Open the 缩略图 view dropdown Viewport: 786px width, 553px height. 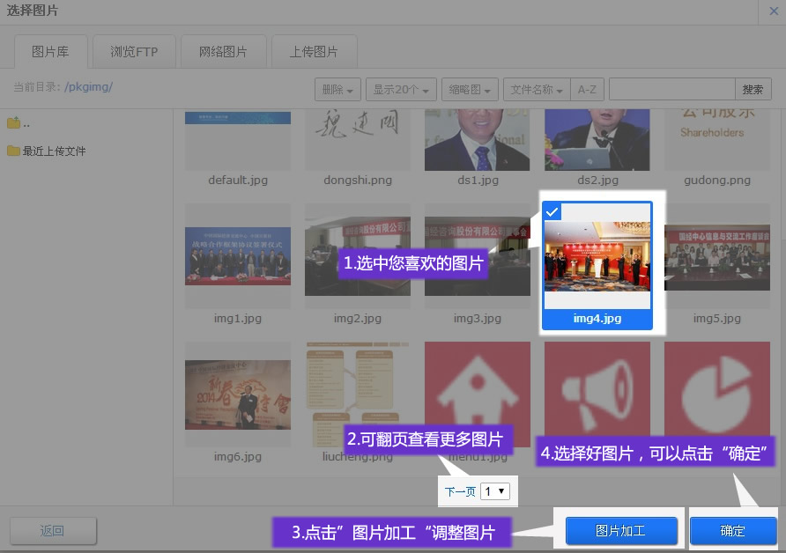click(x=470, y=90)
